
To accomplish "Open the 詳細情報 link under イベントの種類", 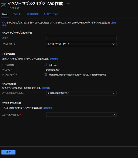I will click(46, 88).
